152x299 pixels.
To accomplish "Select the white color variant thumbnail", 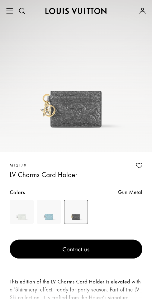I will [22, 212].
